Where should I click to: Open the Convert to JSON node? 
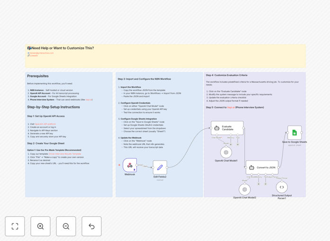pyautogui.click(x=262, y=168)
